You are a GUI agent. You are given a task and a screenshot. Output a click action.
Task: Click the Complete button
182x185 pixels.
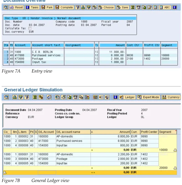pyautogui.click(x=65, y=7)
